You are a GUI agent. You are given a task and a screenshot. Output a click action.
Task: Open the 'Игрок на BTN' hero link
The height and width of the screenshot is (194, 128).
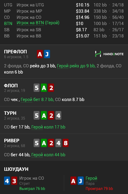(30, 23)
